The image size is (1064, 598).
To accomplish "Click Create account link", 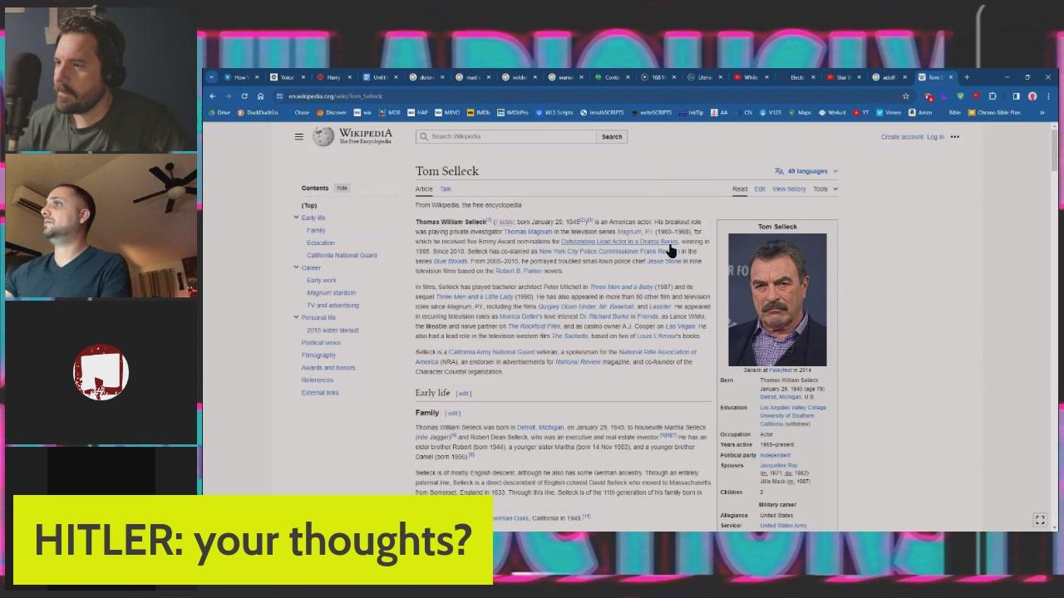I will (x=902, y=137).
